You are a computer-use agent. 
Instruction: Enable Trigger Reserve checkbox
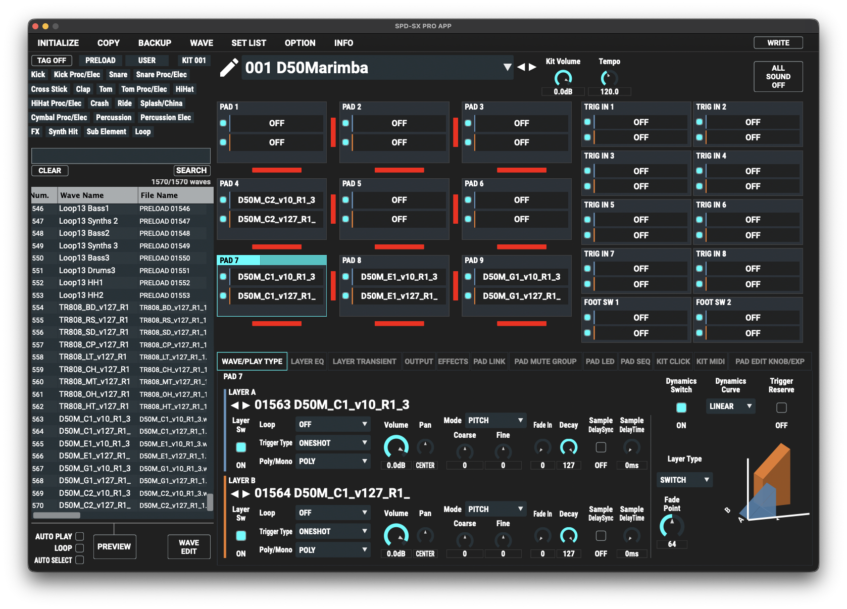pos(781,408)
